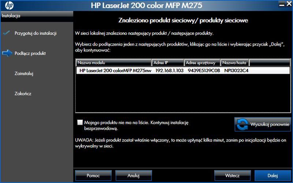Cancel installation with Anuluj button

[133, 176]
